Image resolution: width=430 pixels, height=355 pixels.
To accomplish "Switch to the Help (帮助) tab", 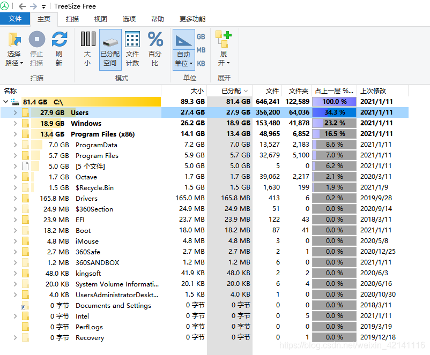I will click(x=158, y=19).
